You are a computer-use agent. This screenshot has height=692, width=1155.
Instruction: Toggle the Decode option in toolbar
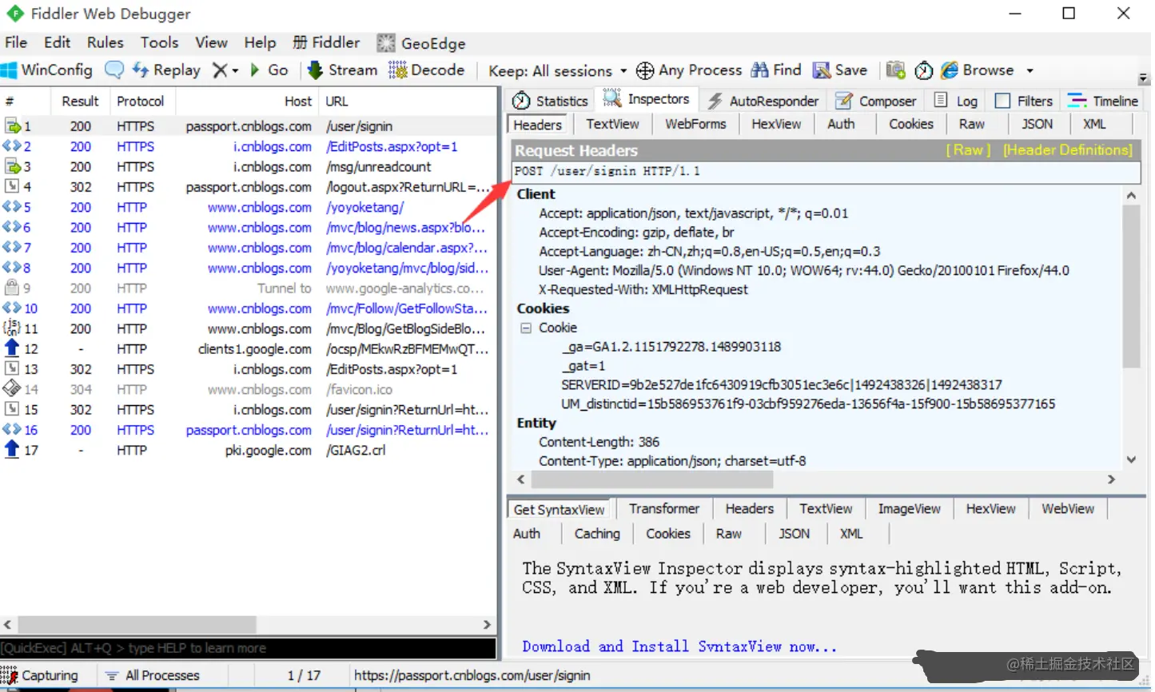pos(427,70)
